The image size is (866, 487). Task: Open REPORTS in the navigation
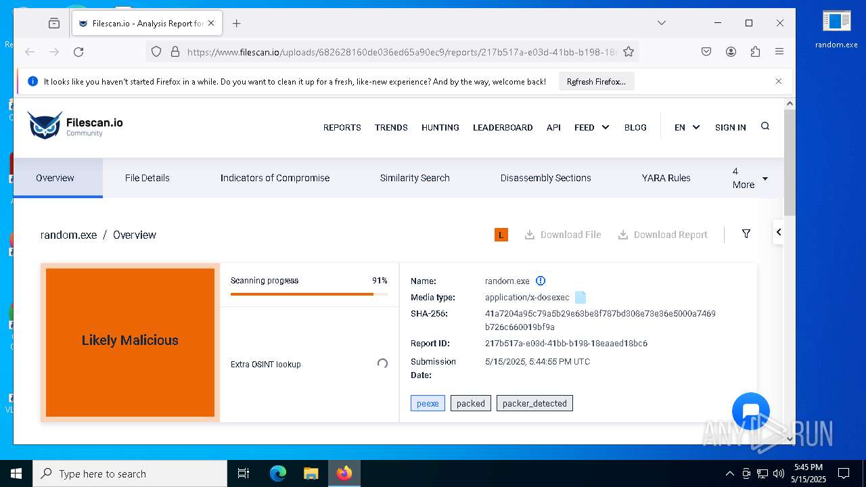(x=342, y=127)
